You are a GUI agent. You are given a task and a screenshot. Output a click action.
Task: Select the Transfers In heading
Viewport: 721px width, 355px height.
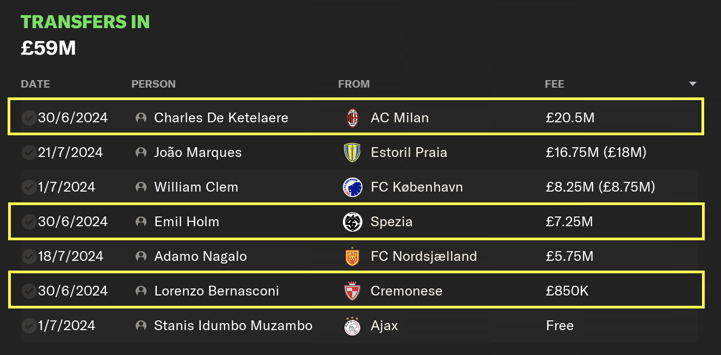click(x=85, y=22)
